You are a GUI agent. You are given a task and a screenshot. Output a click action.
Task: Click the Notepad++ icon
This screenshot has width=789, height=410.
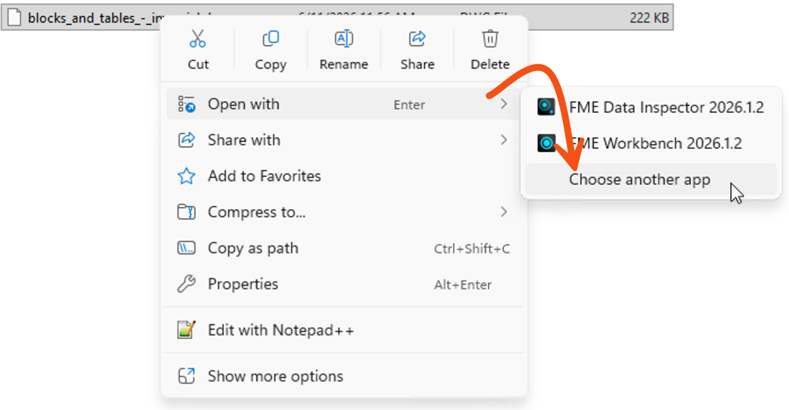(x=187, y=330)
